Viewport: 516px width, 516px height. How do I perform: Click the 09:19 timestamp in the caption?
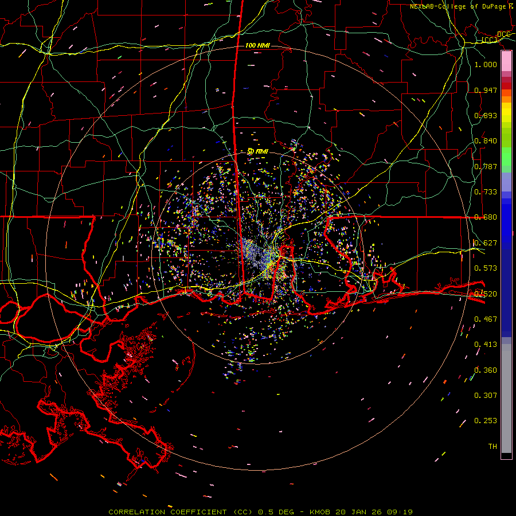coord(399,512)
